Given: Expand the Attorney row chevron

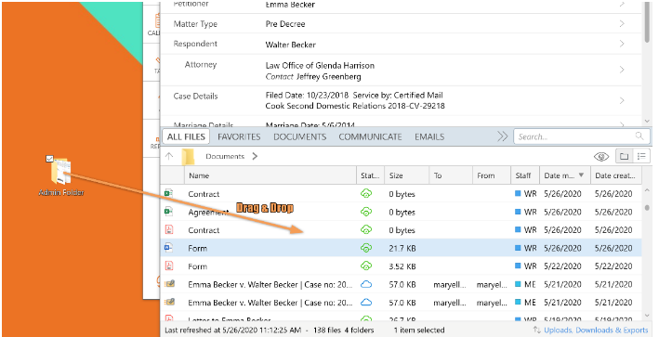Looking at the screenshot, I should click(622, 70).
